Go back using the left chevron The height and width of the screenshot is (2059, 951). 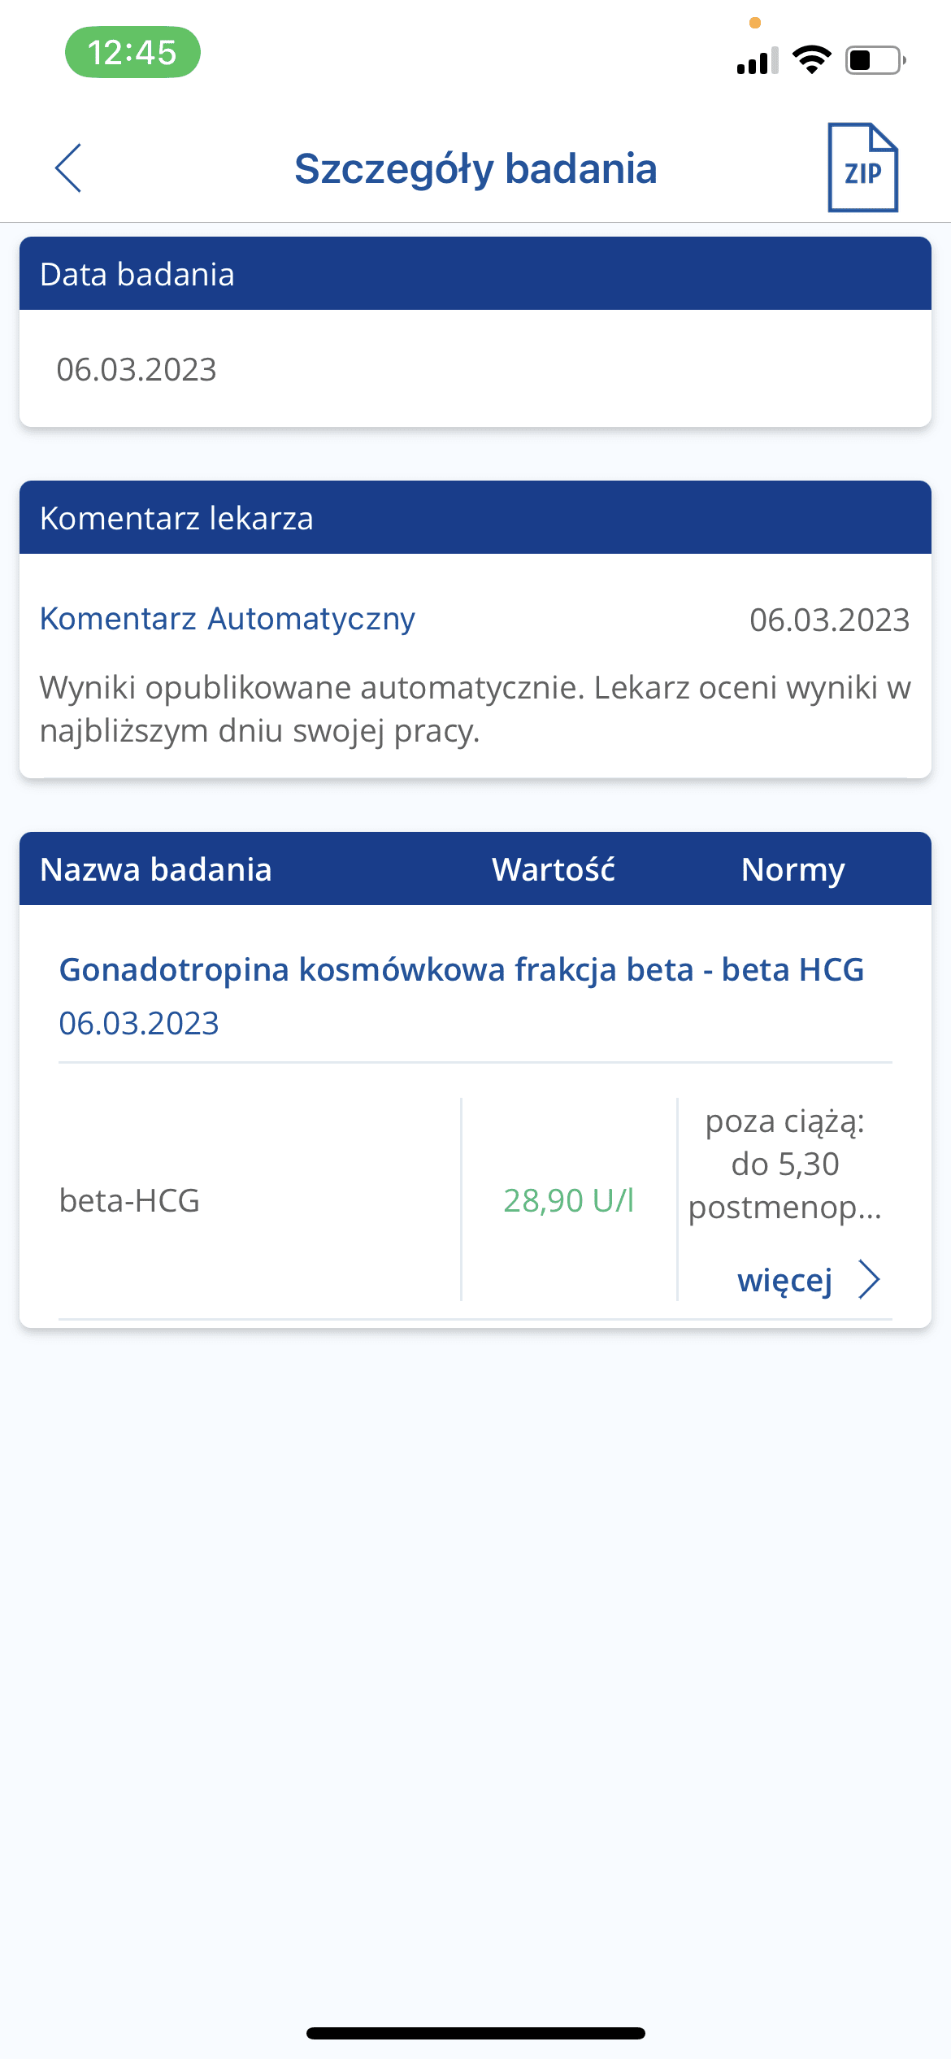point(68,168)
